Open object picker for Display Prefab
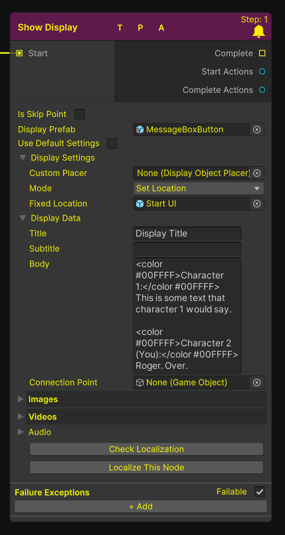Screen dimensions: 285x535 [257, 130]
